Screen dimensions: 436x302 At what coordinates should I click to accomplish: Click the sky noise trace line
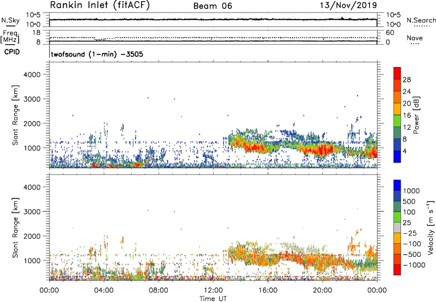tap(213, 20)
